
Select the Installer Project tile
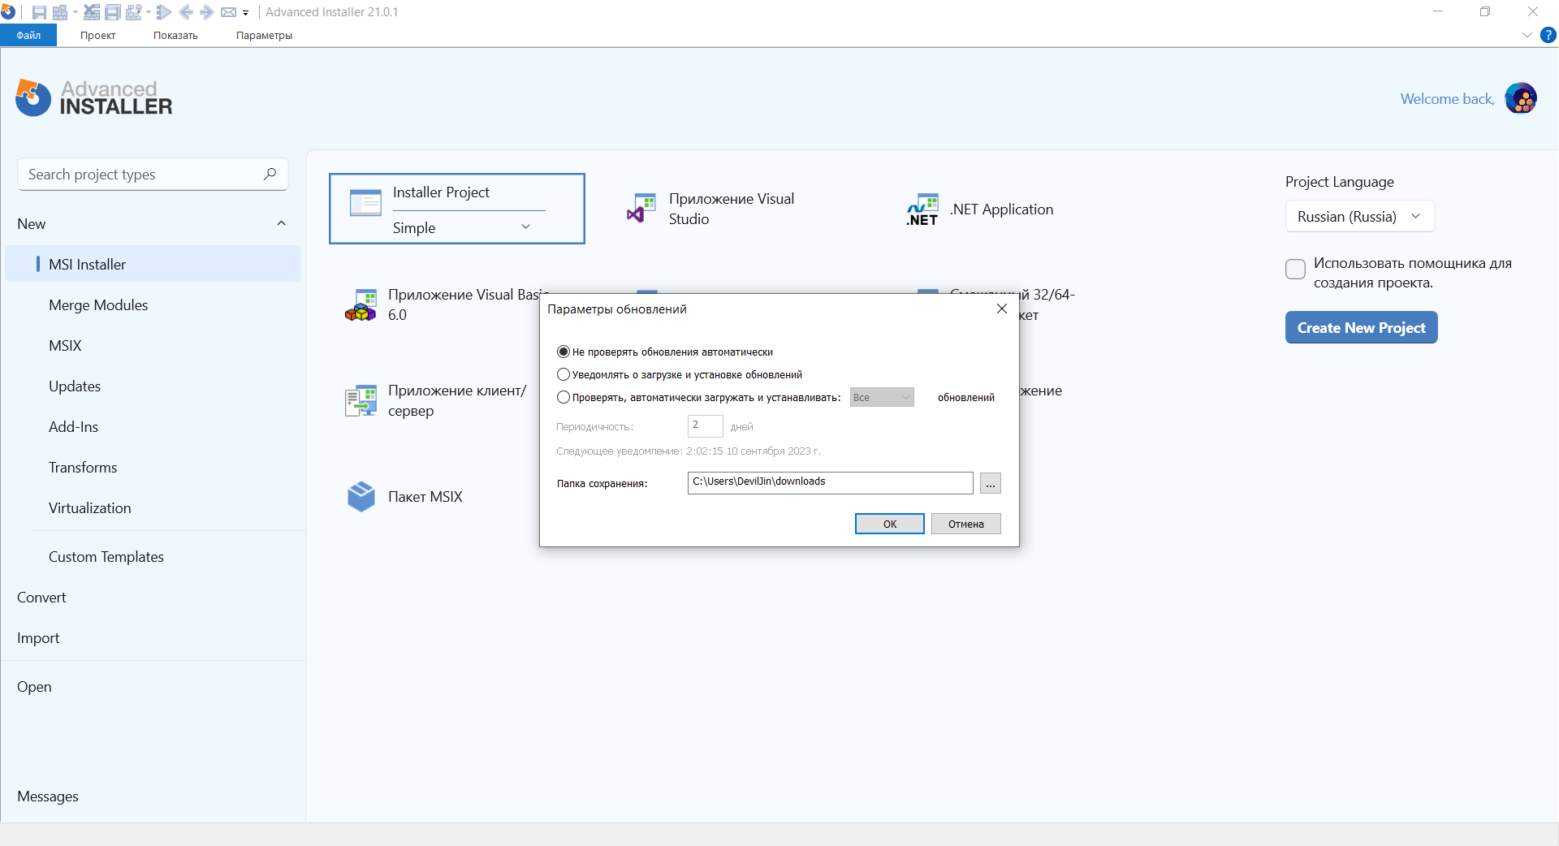456,209
